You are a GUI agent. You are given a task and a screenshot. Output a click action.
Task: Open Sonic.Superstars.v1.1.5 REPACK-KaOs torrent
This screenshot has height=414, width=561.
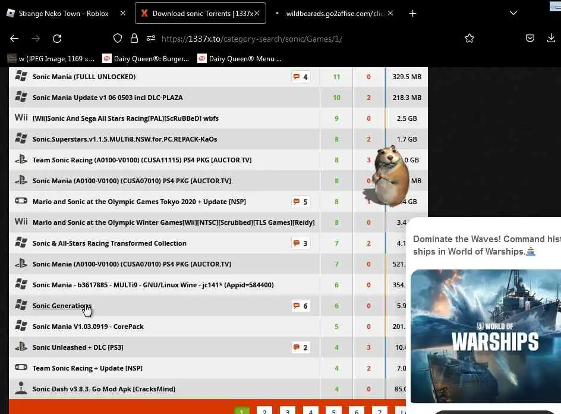pyautogui.click(x=125, y=139)
